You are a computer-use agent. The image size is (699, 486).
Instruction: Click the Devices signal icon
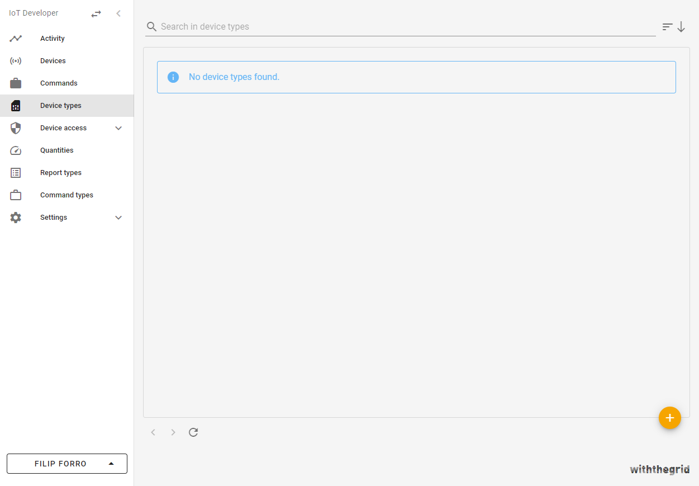point(16,61)
